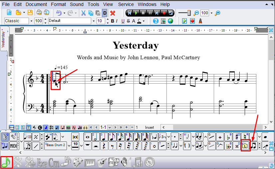Viewport: 275px width, 169px height.
Task: Expand the font color dropdown arrow
Action: tap(143, 21)
